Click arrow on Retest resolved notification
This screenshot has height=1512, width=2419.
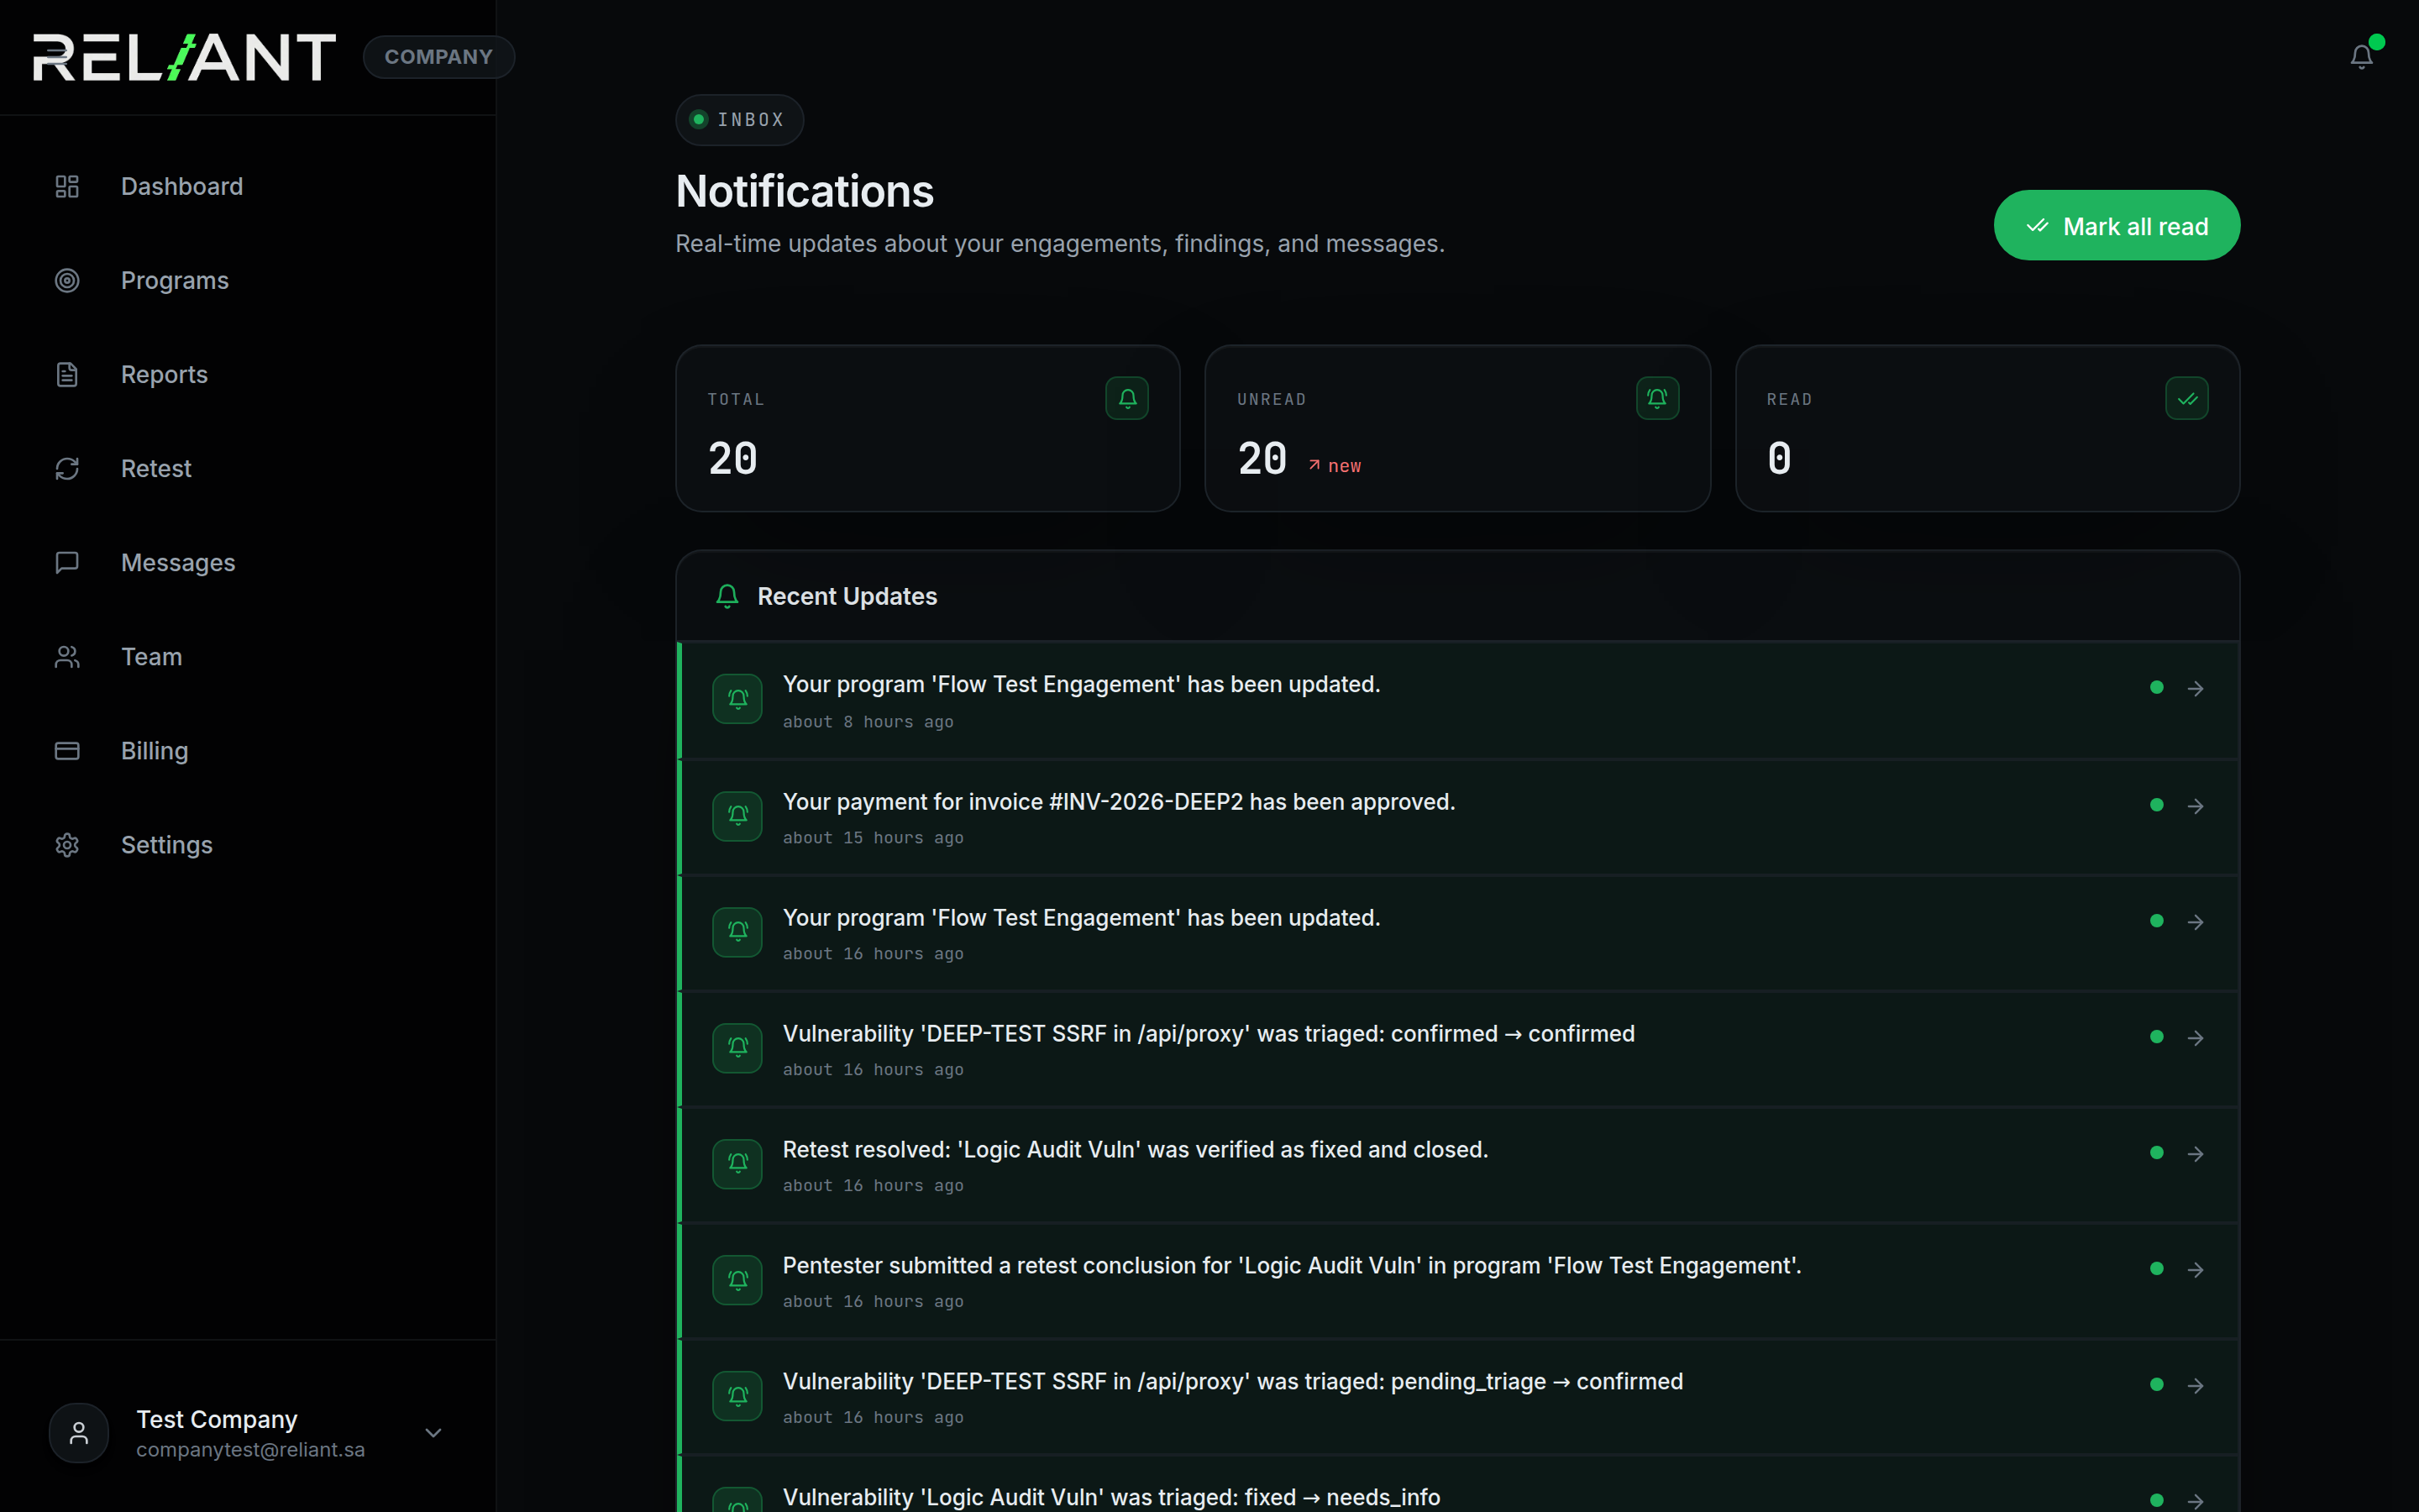tap(2195, 1154)
